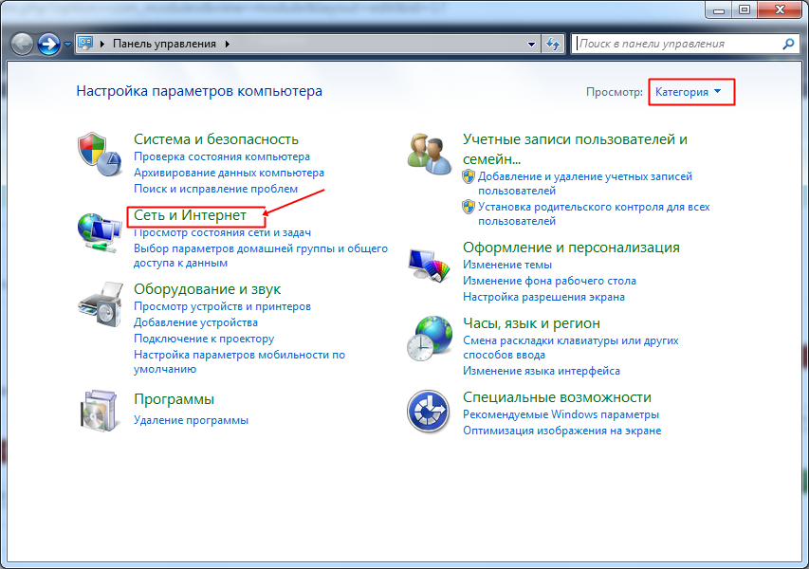This screenshot has width=809, height=569.
Task: Click the Appearance and Personalization monitor icon
Action: [x=430, y=266]
